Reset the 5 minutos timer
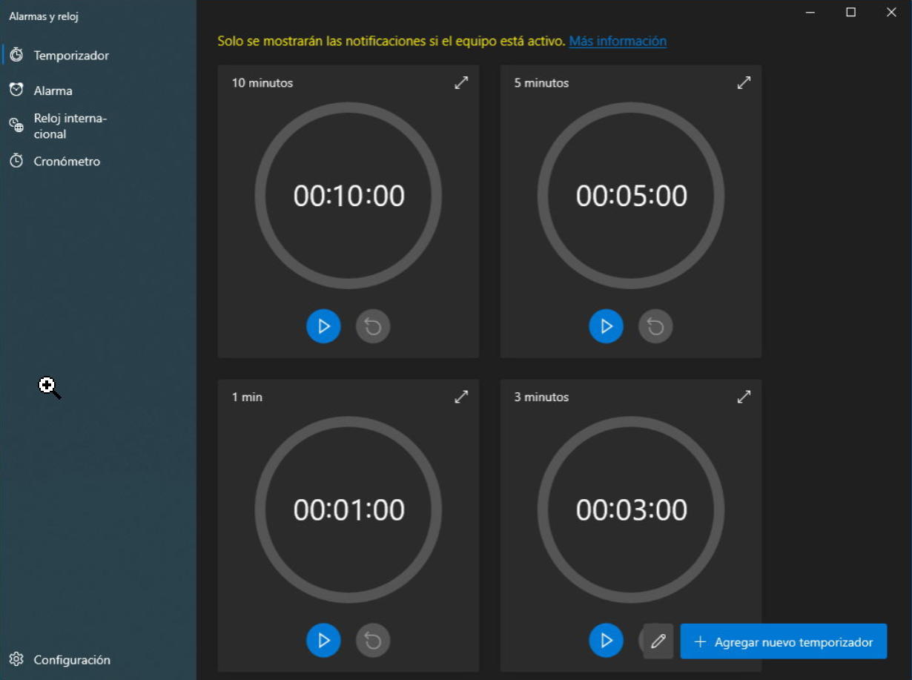 (x=655, y=326)
